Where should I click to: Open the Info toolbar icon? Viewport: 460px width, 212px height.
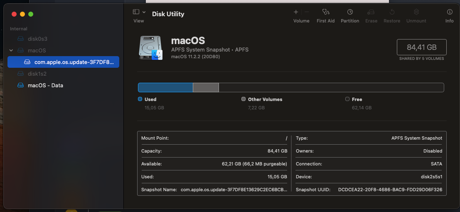click(450, 12)
